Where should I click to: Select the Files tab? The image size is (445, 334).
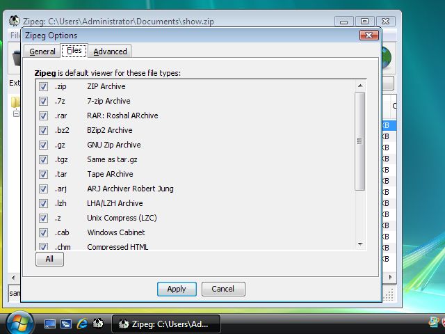click(74, 51)
